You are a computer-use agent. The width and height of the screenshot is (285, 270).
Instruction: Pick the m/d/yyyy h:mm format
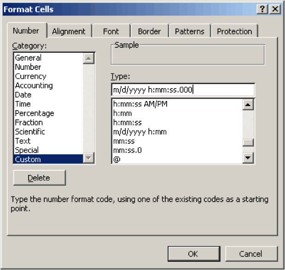coord(140,132)
